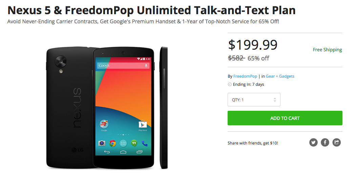Open the Gear + Gadgets category

pos(280,76)
